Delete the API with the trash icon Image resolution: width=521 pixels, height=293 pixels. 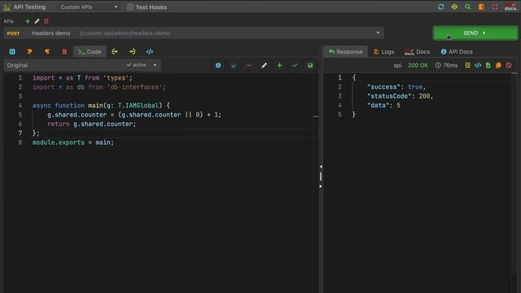click(x=46, y=21)
